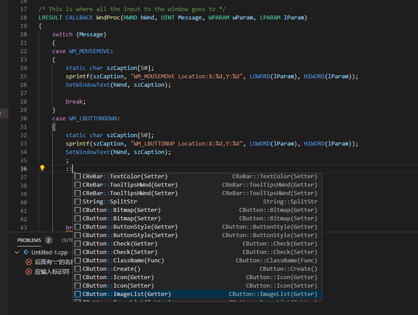
Task: Click the badge showing 2 on the Problems tab
Action: point(48,241)
